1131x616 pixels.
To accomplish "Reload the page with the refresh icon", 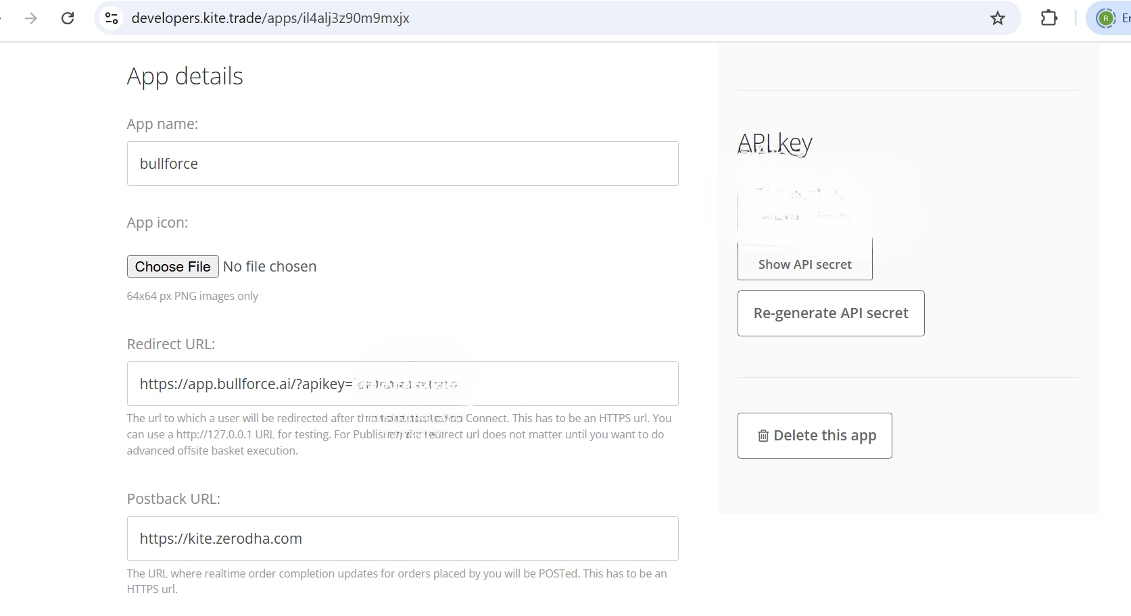I will tap(68, 18).
